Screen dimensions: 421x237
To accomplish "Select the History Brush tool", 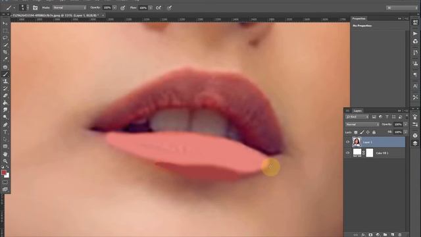I will tap(5, 88).
